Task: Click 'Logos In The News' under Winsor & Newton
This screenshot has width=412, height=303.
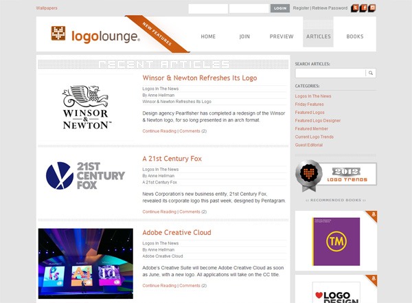Action: [x=161, y=89]
